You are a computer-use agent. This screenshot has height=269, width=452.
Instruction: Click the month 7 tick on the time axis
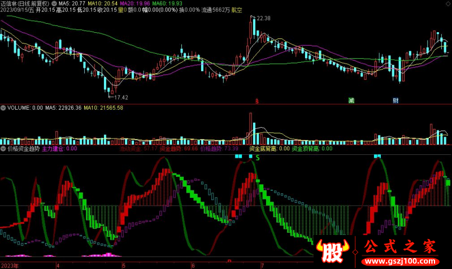pyautogui.click(x=262, y=266)
